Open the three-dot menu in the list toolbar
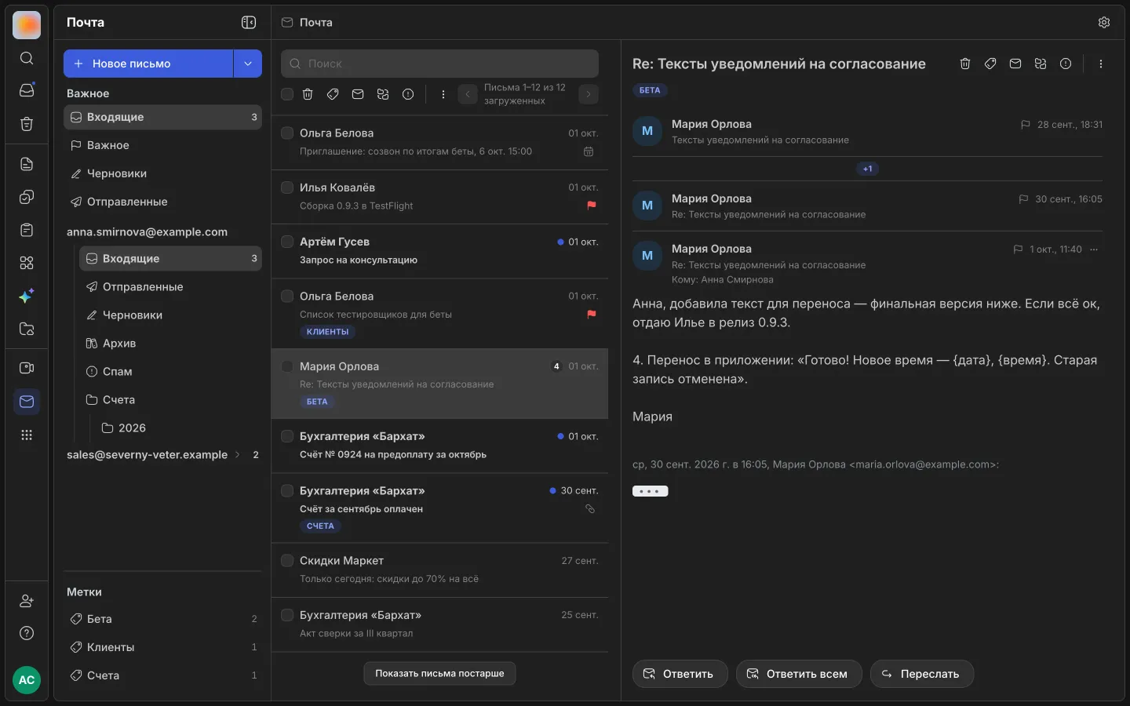The height and width of the screenshot is (706, 1130). click(x=443, y=94)
